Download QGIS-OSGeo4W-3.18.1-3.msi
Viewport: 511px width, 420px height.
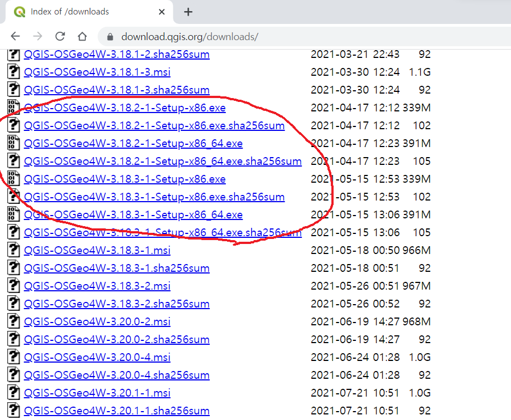pos(97,72)
